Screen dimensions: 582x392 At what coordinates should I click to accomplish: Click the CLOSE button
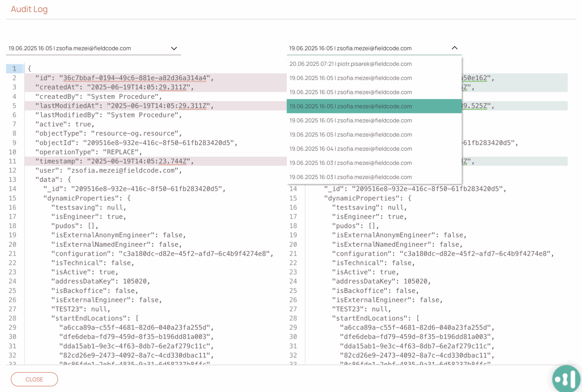[x=34, y=379]
